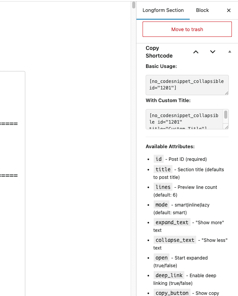The height and width of the screenshot is (296, 238).
Task: Open the Block tab
Action: (x=202, y=10)
